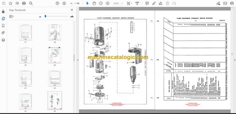Zoom out with the minus icon
This screenshot has height=114, width=236.
101,3
